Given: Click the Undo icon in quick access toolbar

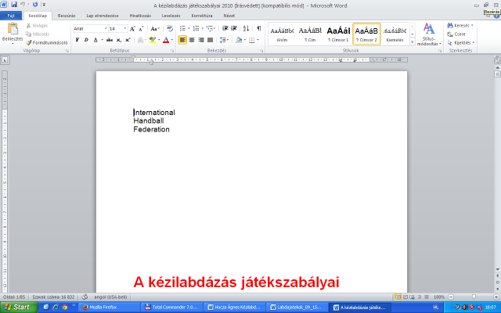Looking at the screenshot, I should click(23, 5).
